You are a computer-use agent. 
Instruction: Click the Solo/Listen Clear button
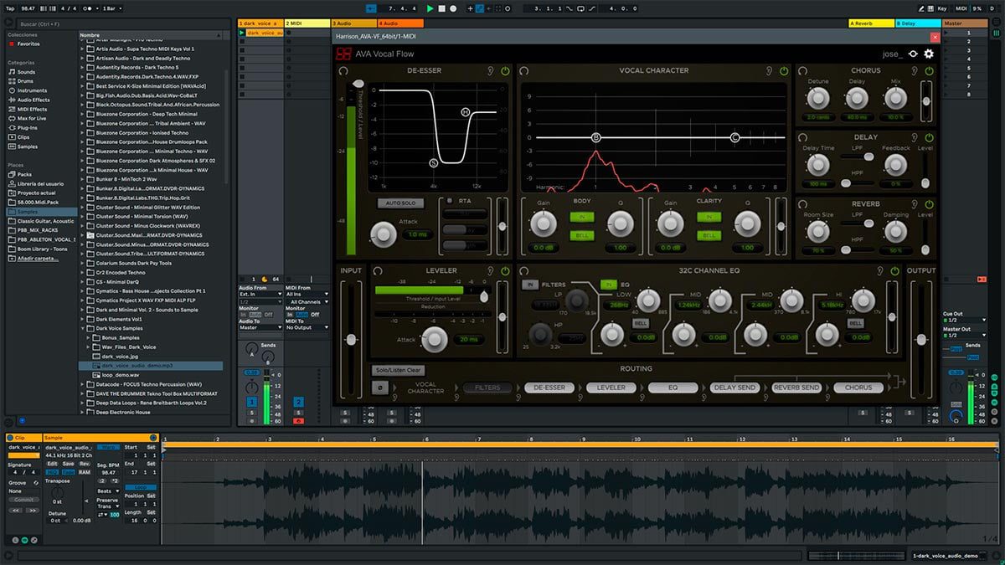click(399, 370)
